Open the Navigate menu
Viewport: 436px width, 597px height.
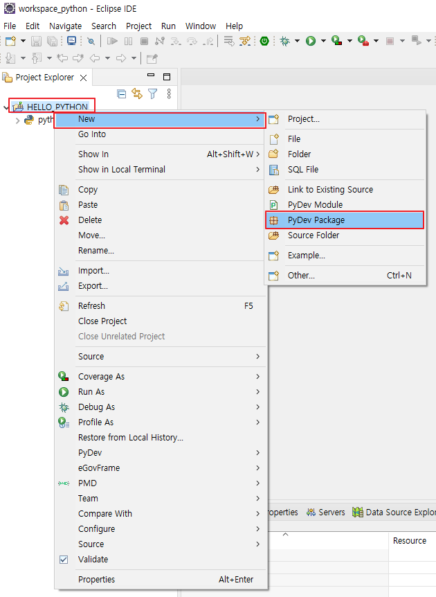coord(66,26)
